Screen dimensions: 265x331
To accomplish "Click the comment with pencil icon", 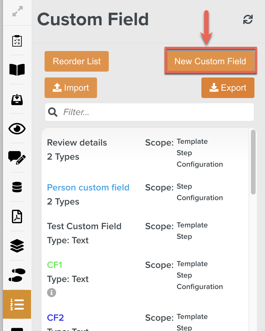I will coord(17,158).
